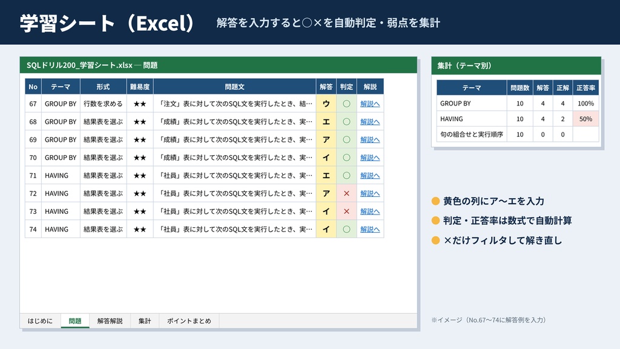The width and height of the screenshot is (620, 349).
Task: Click the 正解 header in the summary table
Action: [562, 88]
